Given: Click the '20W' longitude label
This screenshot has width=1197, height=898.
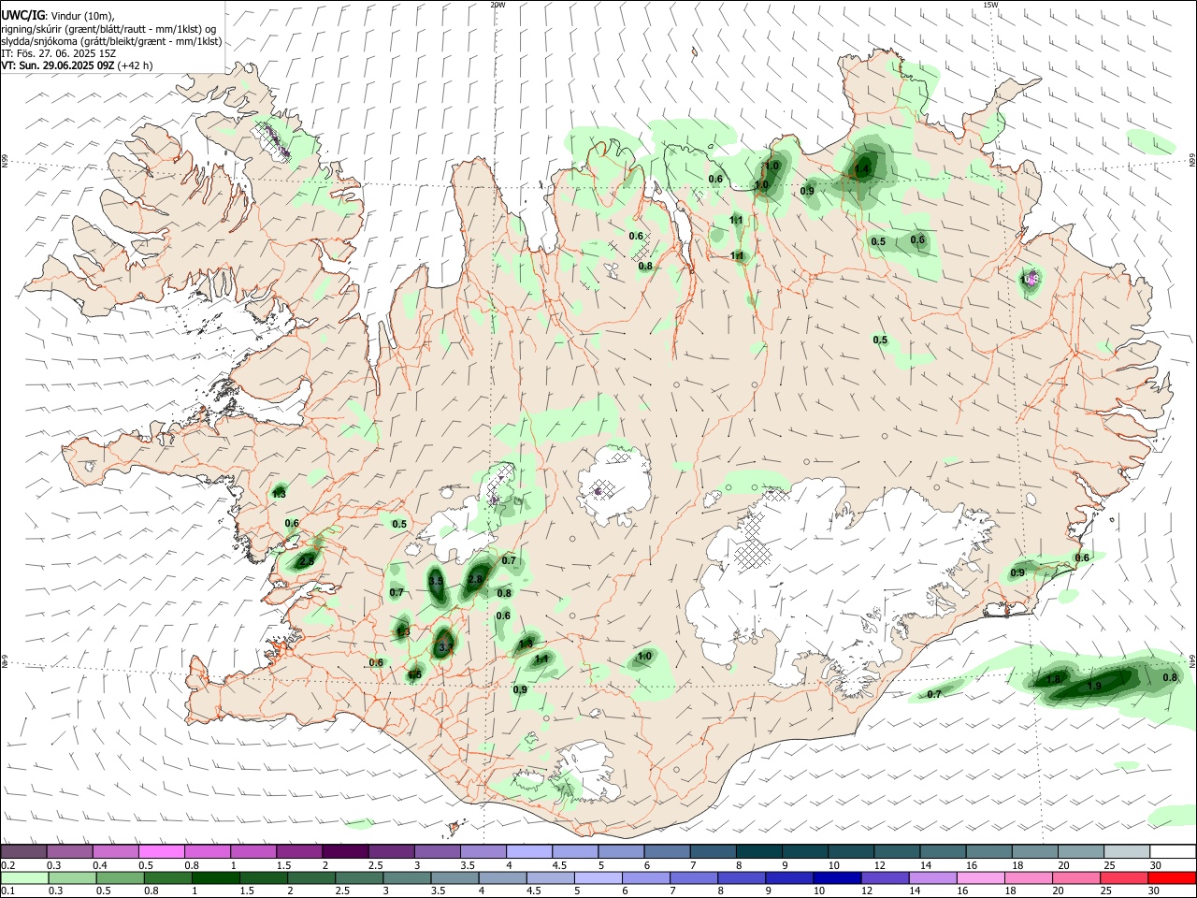Looking at the screenshot, I should pos(498,5).
